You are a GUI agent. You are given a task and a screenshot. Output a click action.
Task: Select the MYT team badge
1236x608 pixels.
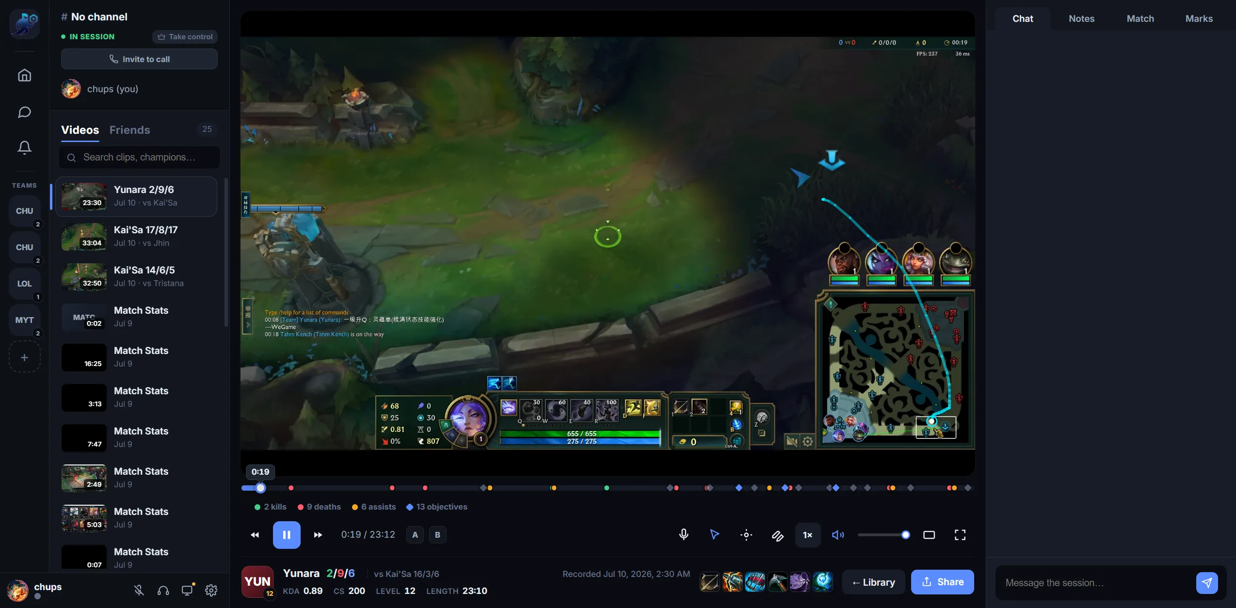(24, 320)
